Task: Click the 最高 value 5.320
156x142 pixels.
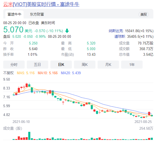Action: point(91,43)
